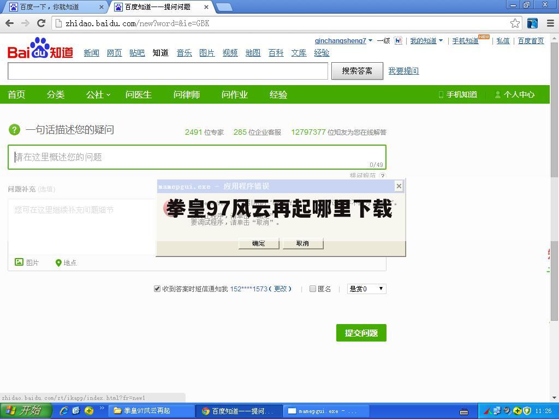Click the phone icon beside 手机知道 in green bar
Image resolution: width=559 pixels, height=419 pixels.
(x=441, y=94)
